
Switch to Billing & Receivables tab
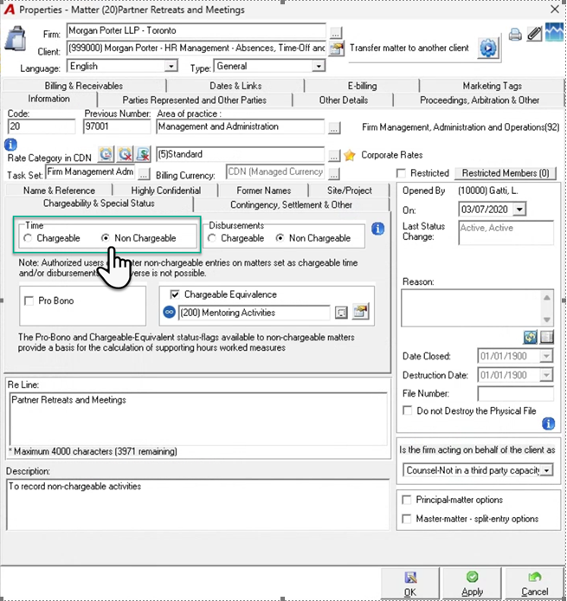(x=83, y=86)
